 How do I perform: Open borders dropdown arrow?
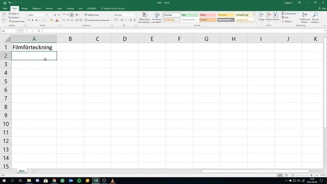point(46,20)
